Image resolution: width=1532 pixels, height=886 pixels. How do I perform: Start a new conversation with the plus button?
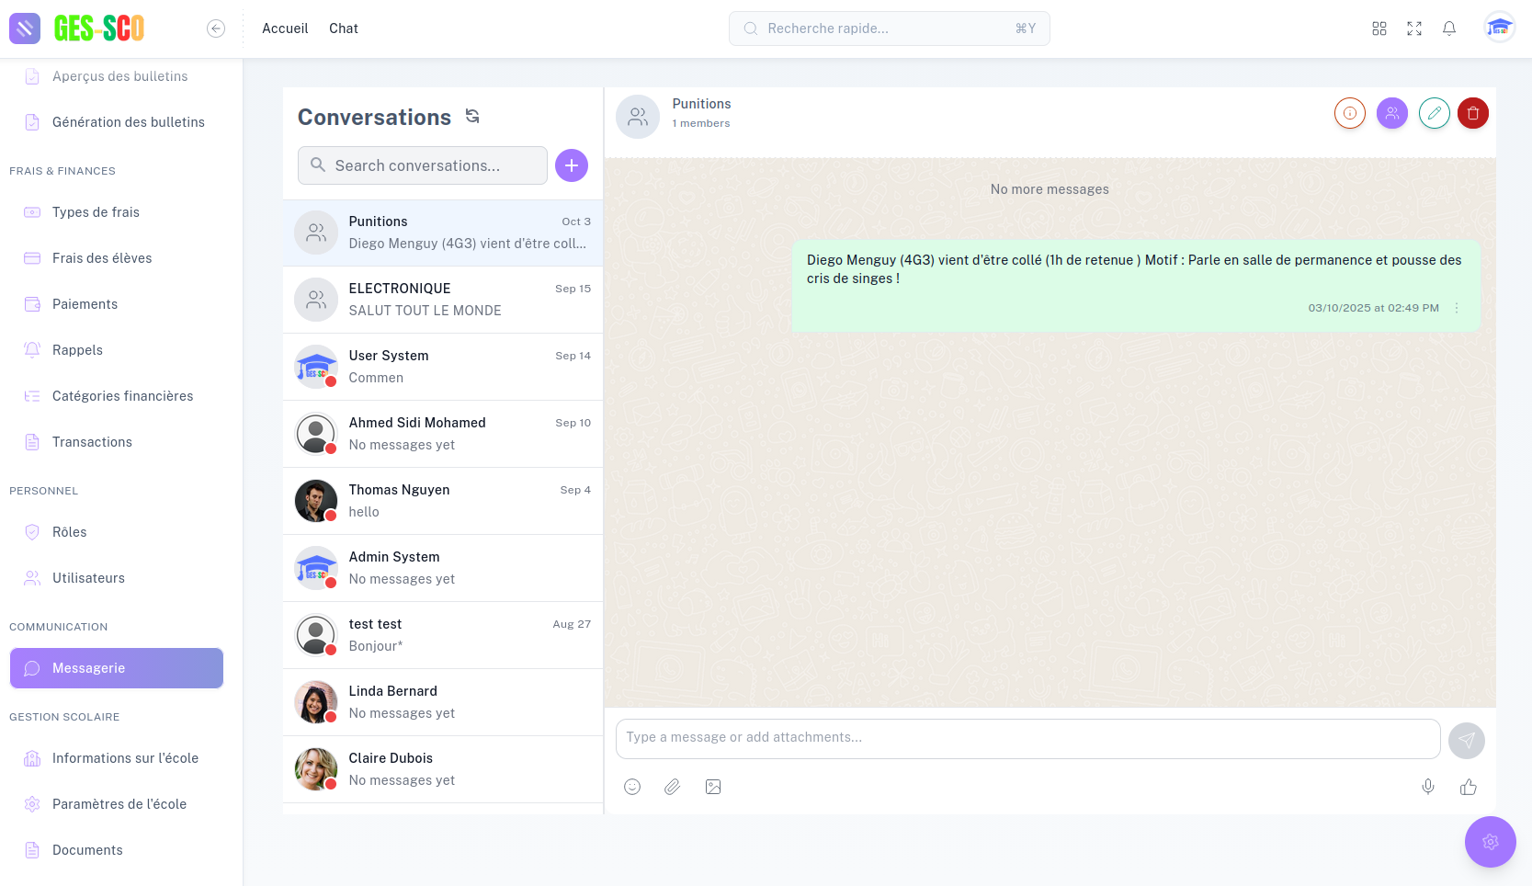[x=571, y=165]
